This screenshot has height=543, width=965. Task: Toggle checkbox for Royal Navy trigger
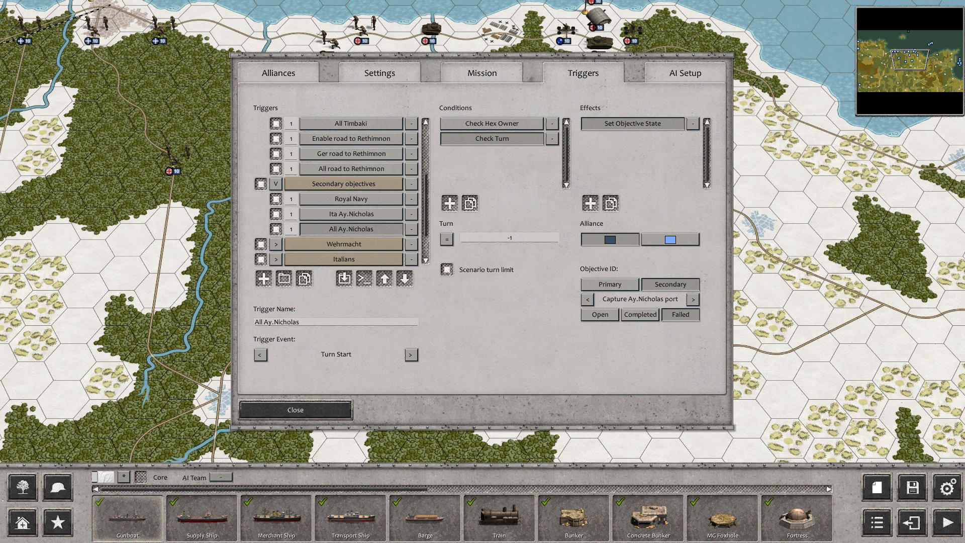[x=276, y=199]
